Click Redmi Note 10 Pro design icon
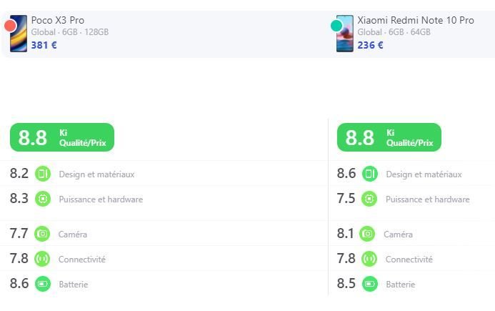The height and width of the screenshot is (311, 495). 370,174
